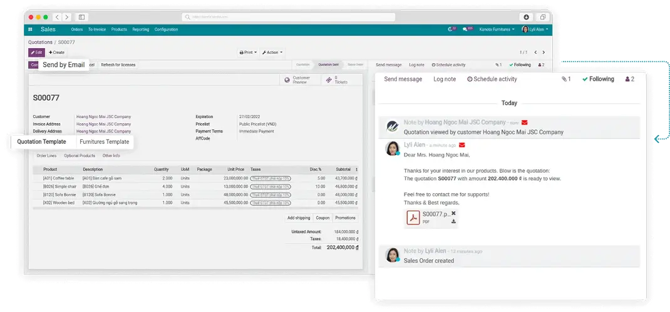
Task: Go to next record arrow
Action: [544, 53]
